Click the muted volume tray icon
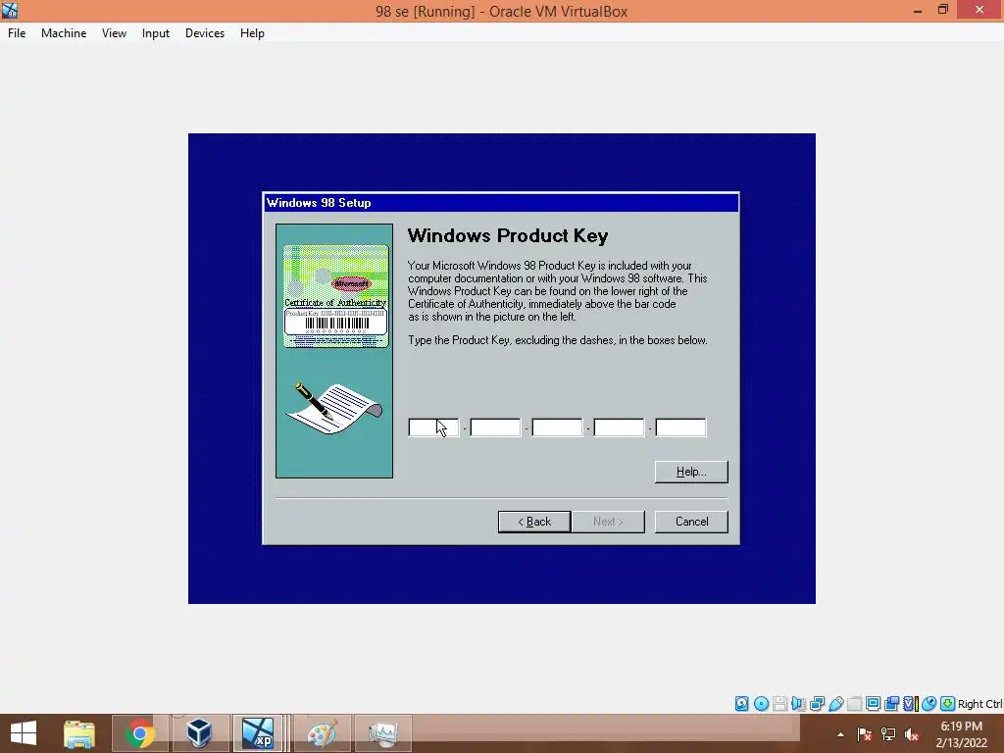 point(912,734)
